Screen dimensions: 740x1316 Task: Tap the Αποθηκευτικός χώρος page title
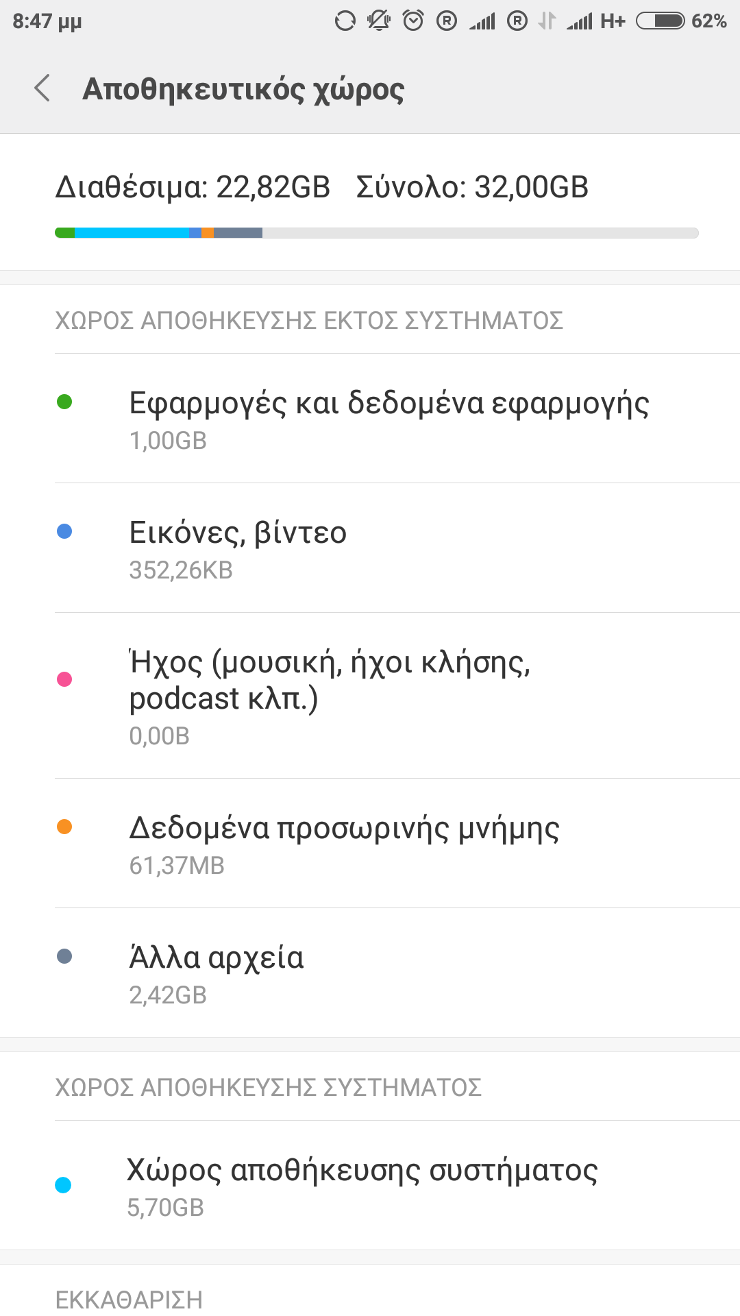click(243, 89)
